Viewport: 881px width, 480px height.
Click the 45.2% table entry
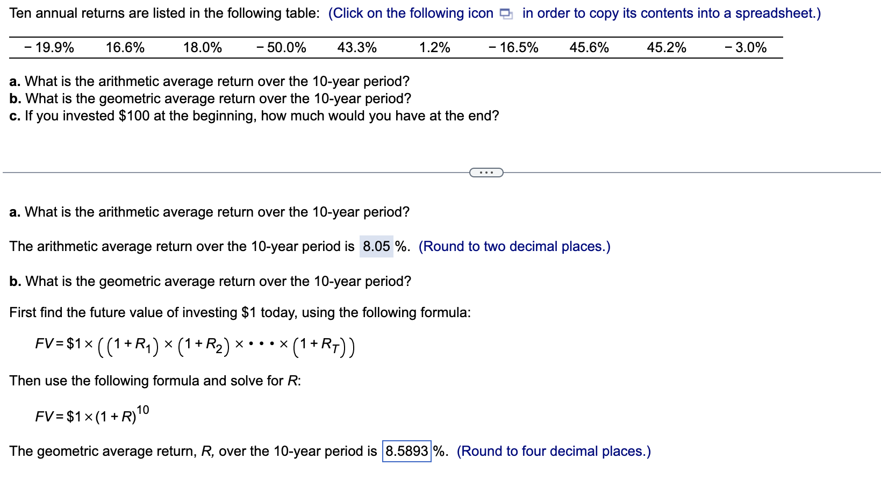[x=666, y=47]
